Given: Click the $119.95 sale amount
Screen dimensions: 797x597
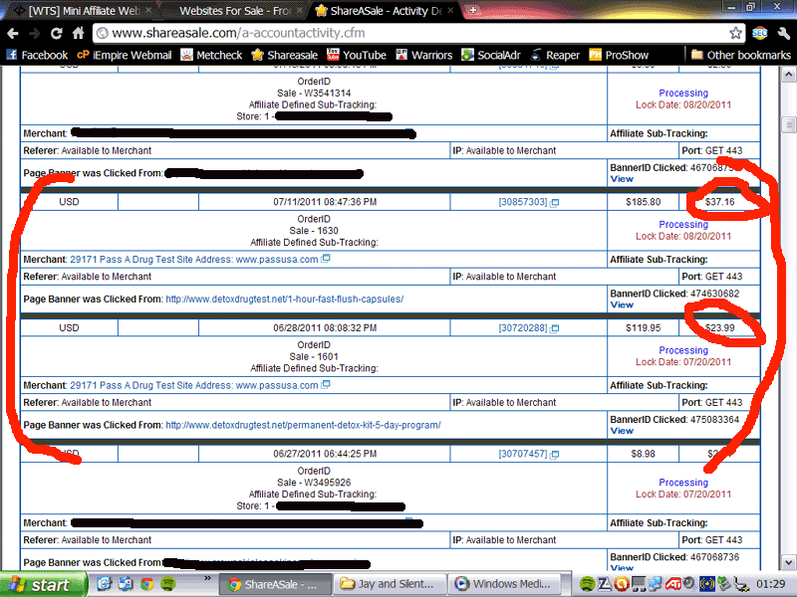Looking at the screenshot, I should tap(643, 328).
